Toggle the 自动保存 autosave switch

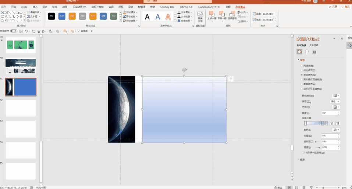(14, 31)
